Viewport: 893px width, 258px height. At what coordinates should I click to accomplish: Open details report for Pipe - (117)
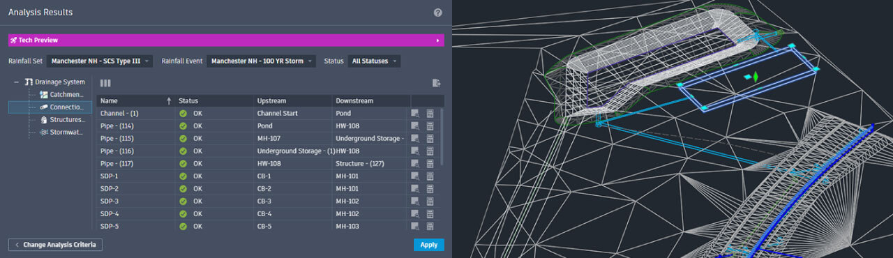click(430, 163)
